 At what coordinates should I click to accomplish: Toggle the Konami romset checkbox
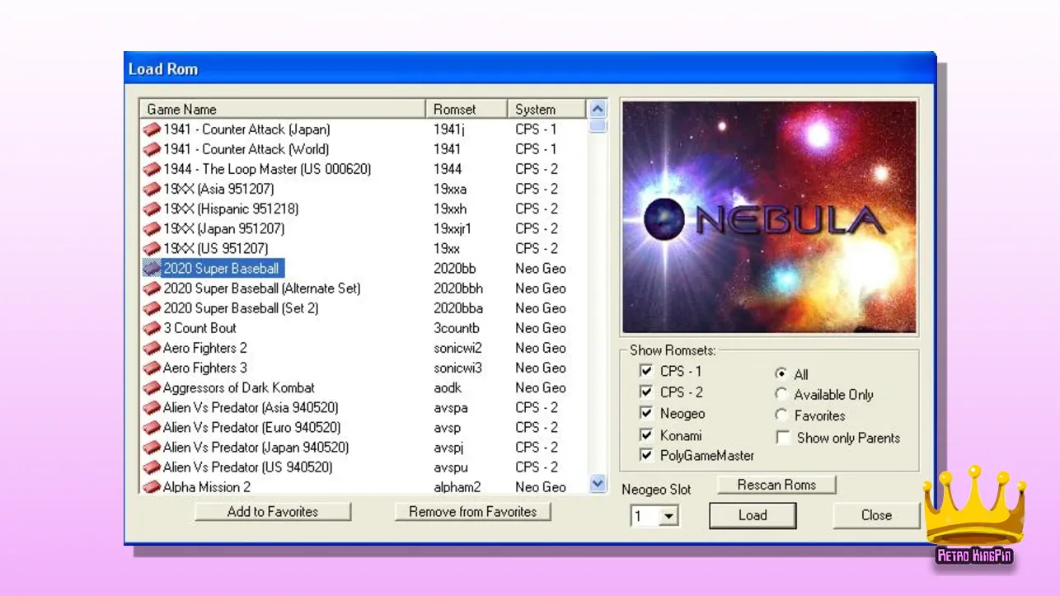click(645, 434)
